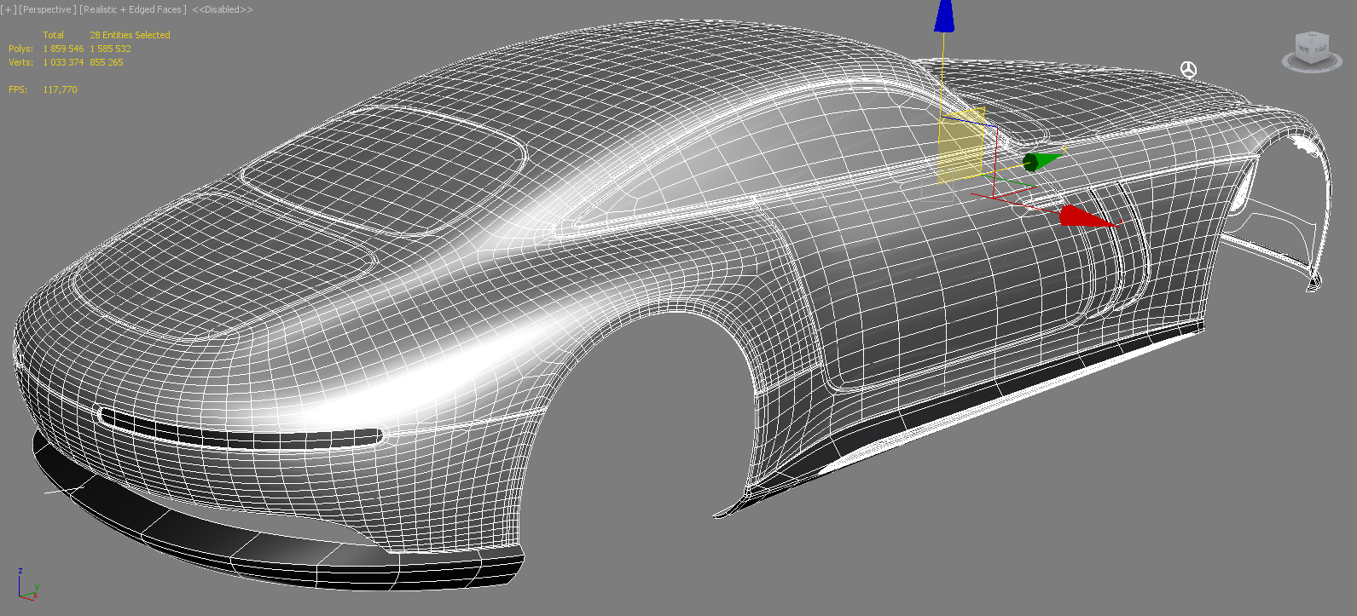Click the FPS value readout
1357x616 pixels.
coord(60,89)
